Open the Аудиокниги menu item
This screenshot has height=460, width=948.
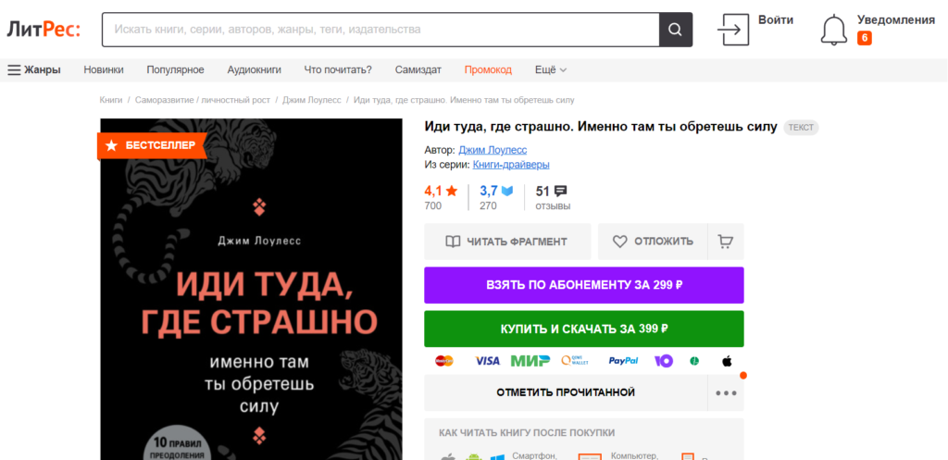tap(254, 70)
